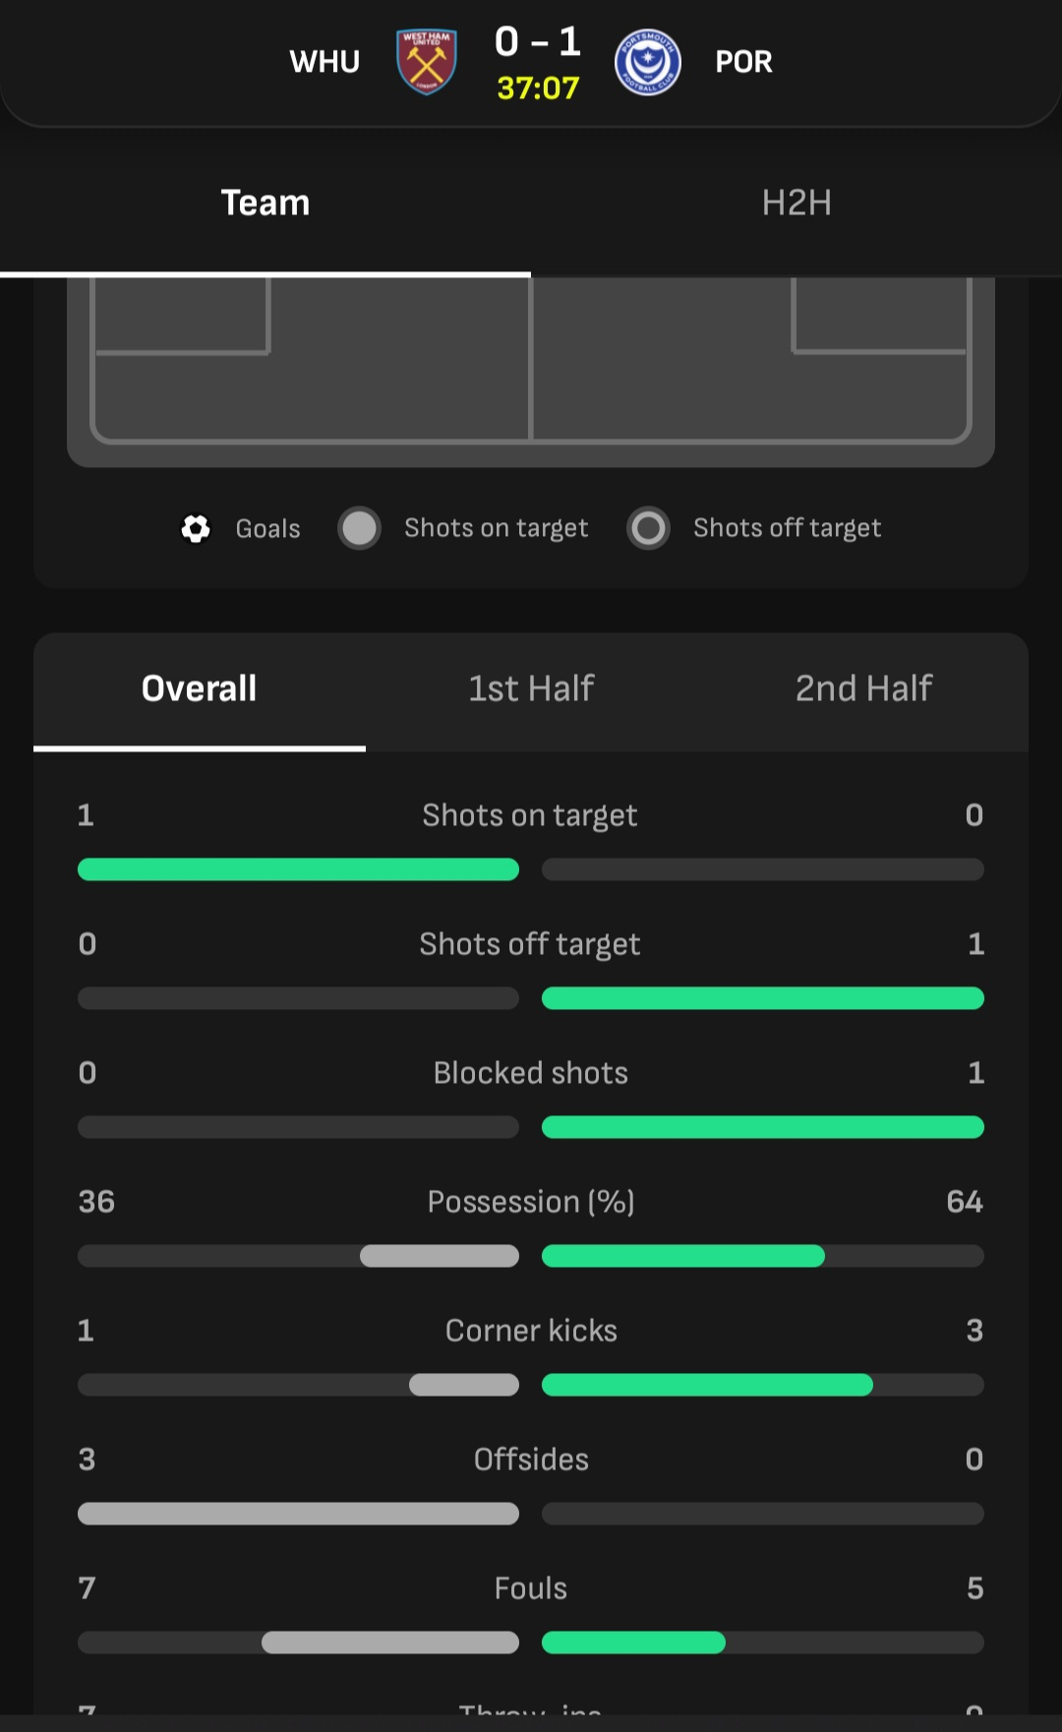The width and height of the screenshot is (1062, 1732).
Task: Tap the green Shots on target bar
Action: 298,869
